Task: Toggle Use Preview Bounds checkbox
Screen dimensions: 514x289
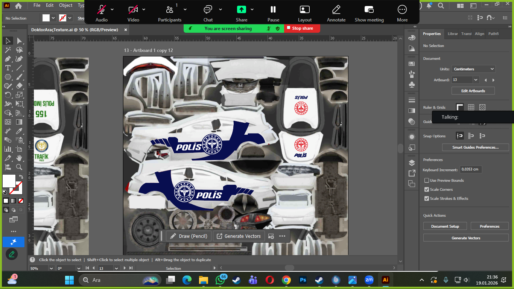Action: (x=427, y=180)
